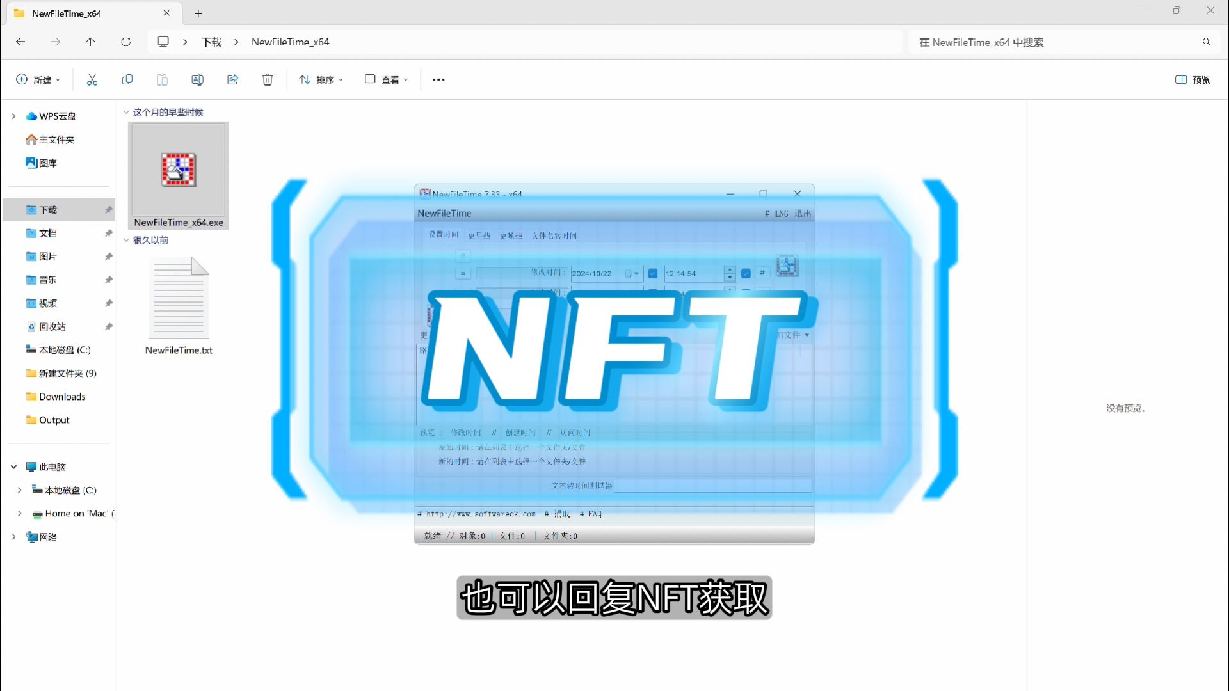Expand 本地磁盘 C drive tree item
The image size is (1229, 691).
19,489
